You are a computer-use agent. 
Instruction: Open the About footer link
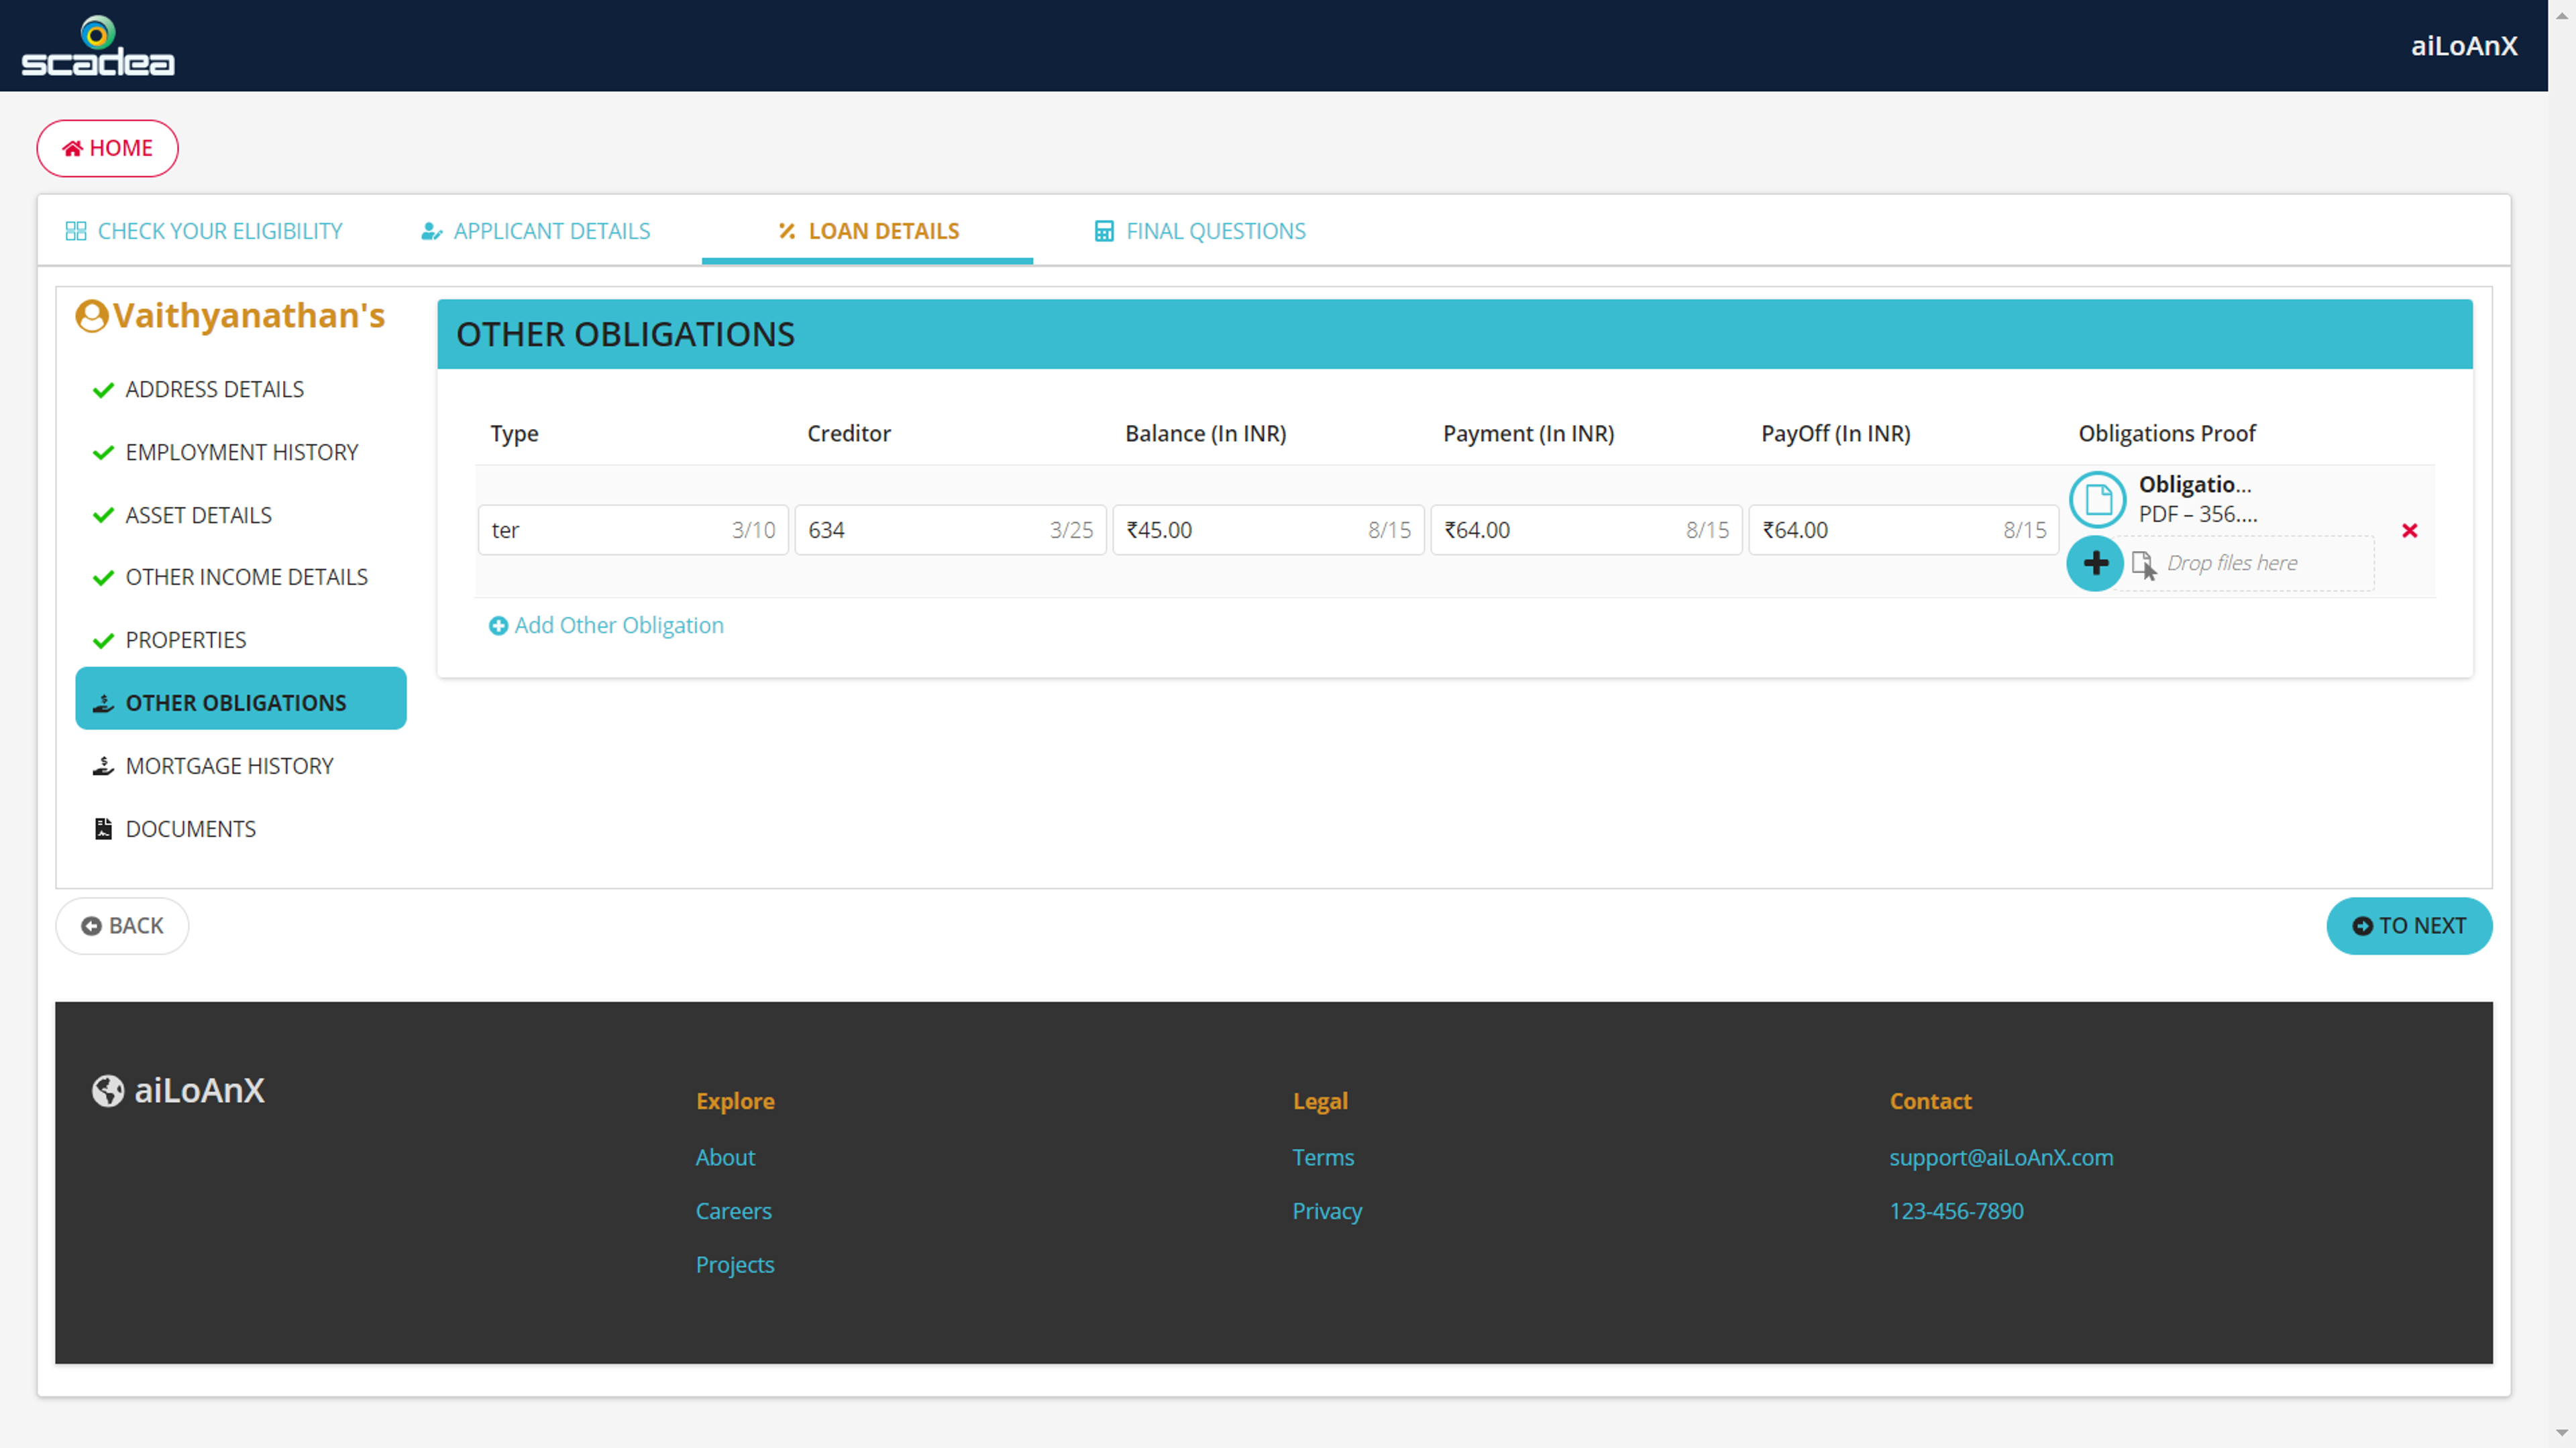point(725,1157)
